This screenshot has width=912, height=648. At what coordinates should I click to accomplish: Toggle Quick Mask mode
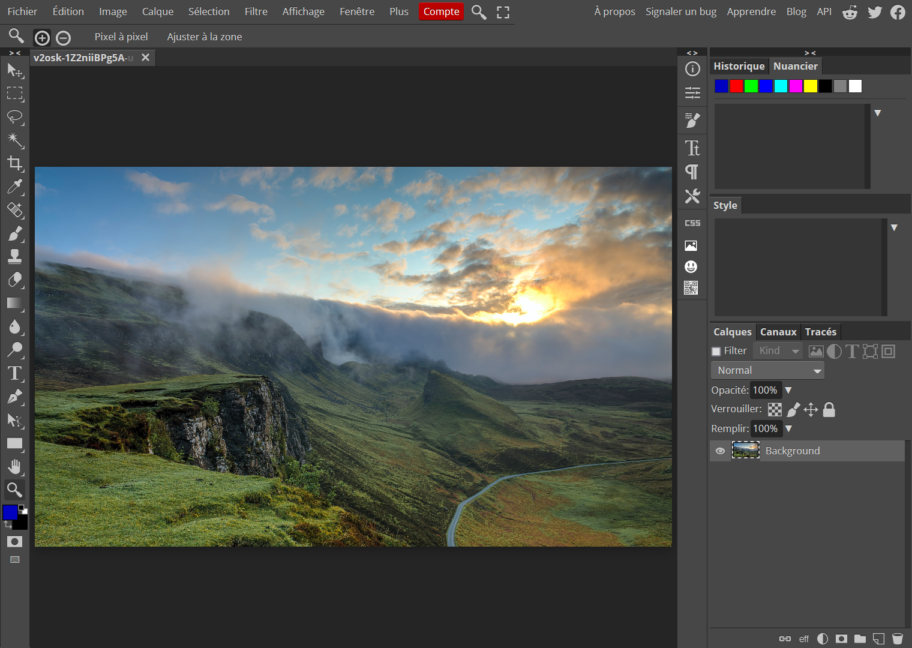coord(15,541)
